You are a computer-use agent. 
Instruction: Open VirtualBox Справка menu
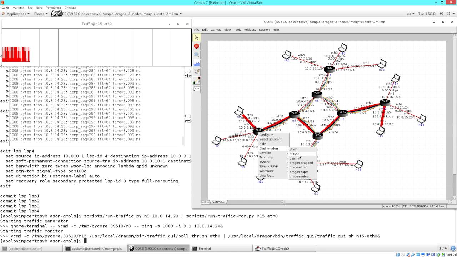[70, 7]
